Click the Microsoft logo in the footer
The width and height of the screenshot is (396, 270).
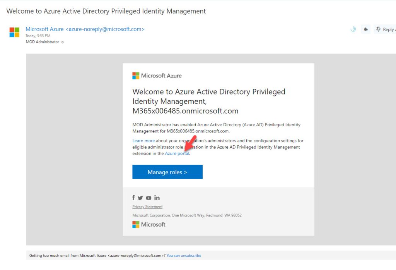pos(149,224)
